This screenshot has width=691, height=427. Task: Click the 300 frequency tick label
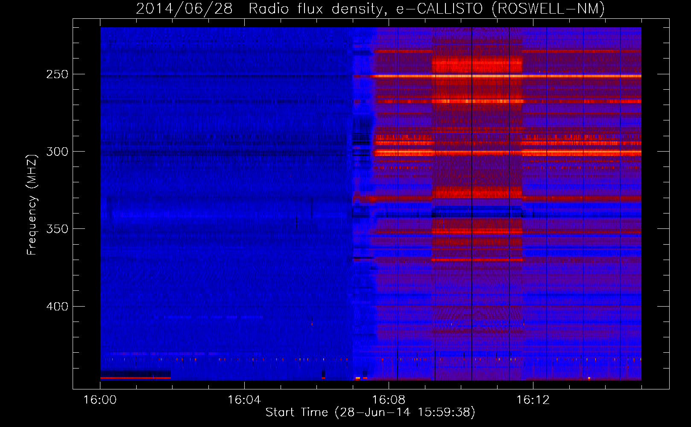pos(57,152)
